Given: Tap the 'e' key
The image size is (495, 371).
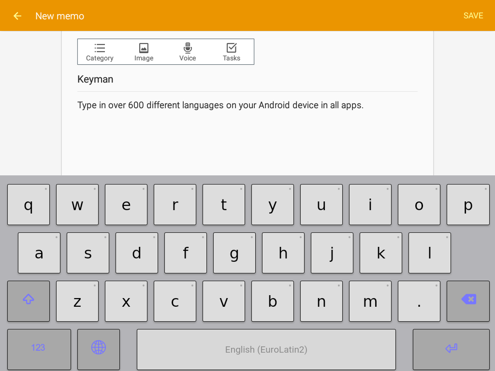Looking at the screenshot, I should tap(126, 204).
